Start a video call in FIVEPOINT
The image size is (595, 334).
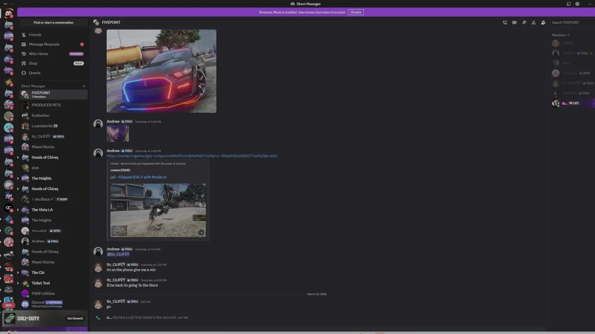pos(515,22)
